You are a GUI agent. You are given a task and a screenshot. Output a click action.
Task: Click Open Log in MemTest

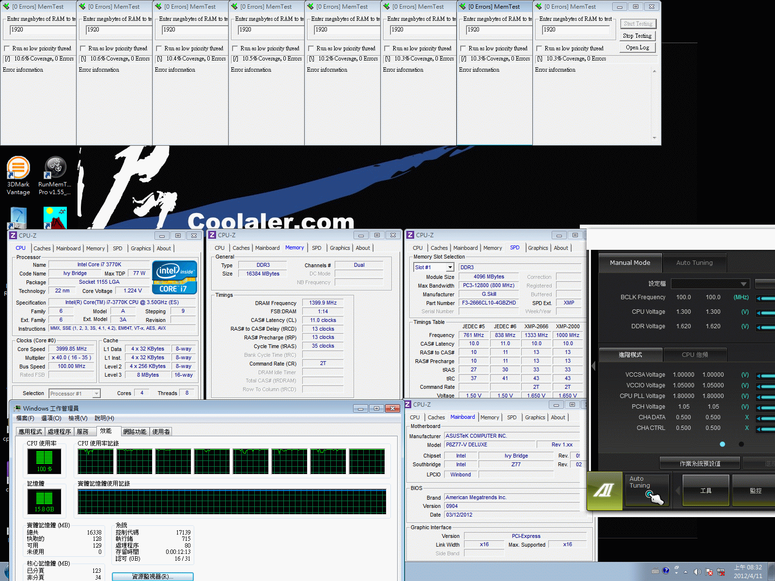click(637, 47)
